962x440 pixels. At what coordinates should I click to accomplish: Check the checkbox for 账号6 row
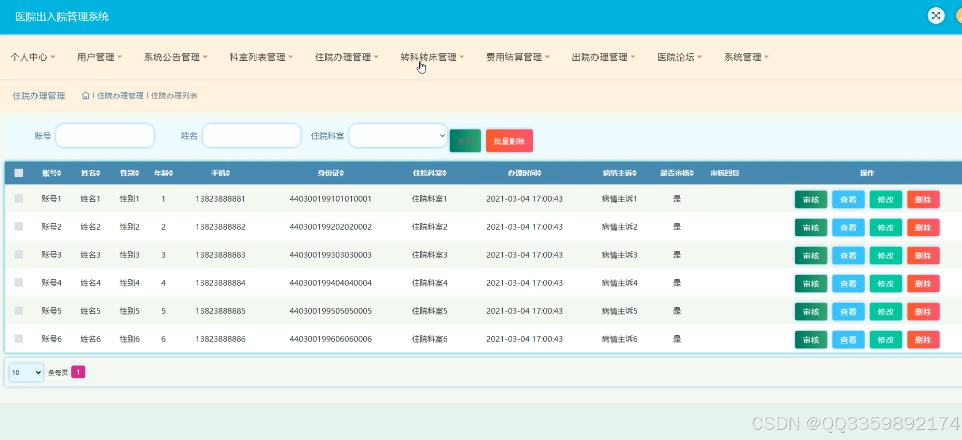(19, 338)
